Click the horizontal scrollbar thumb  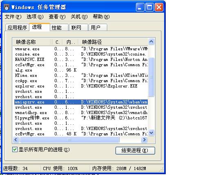click(x=69, y=139)
